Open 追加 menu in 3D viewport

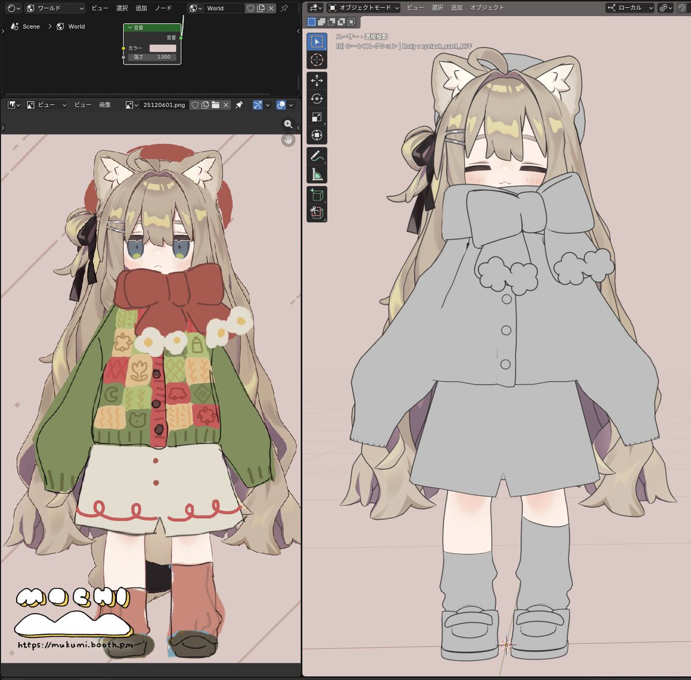point(457,8)
